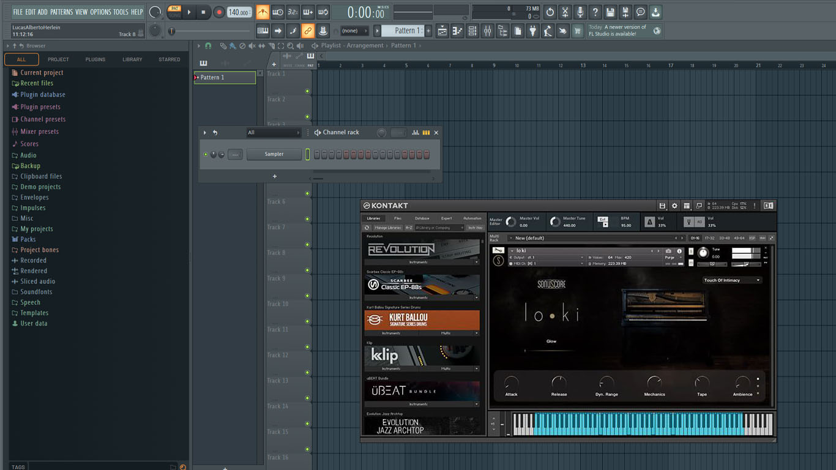Image resolution: width=836 pixels, height=470 pixels.
Task: Select the 17-32 multi rack page button
Action: [709, 238]
